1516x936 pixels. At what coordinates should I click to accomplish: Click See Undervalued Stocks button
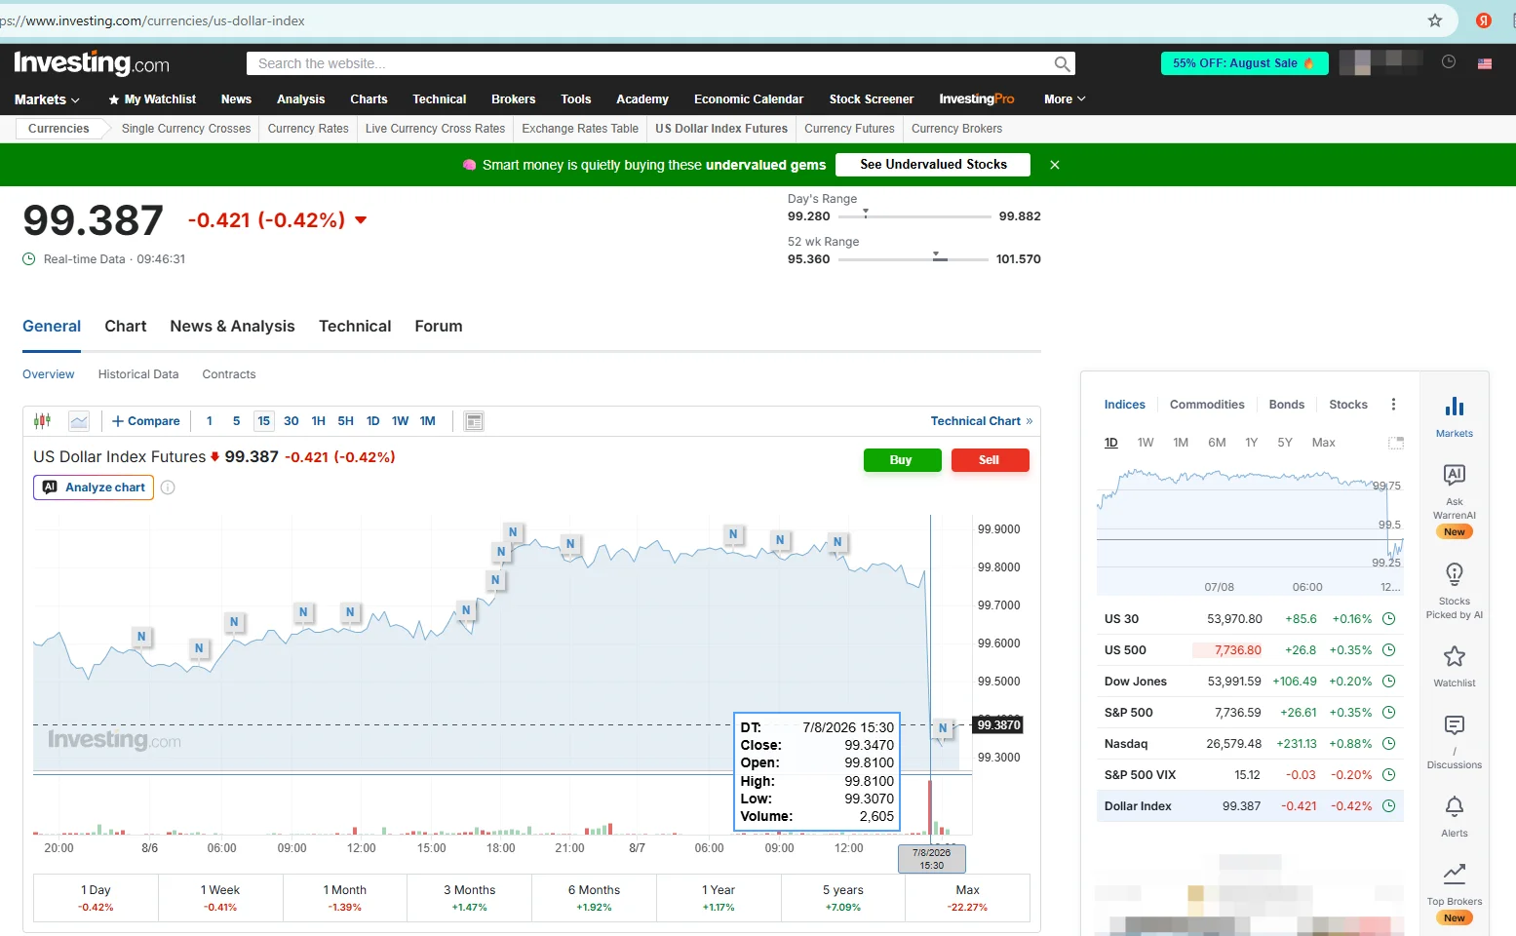point(933,165)
